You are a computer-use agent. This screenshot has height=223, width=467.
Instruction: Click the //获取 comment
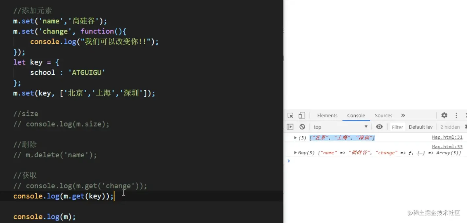25,175
